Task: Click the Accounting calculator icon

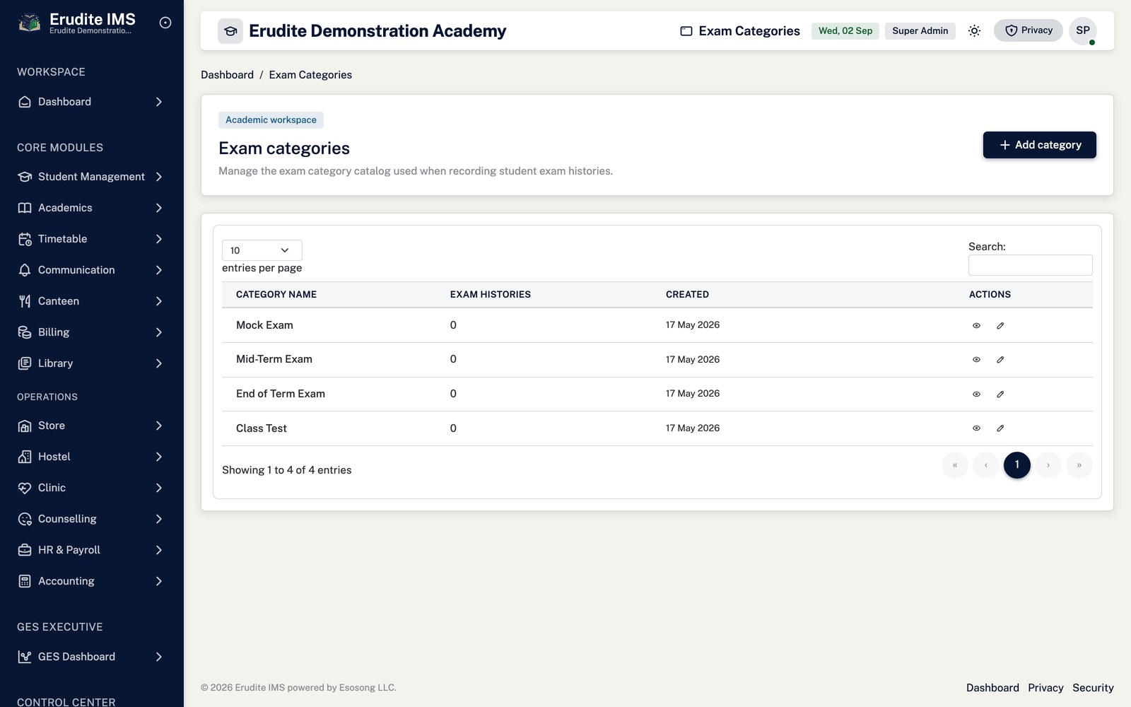Action: tap(25, 581)
